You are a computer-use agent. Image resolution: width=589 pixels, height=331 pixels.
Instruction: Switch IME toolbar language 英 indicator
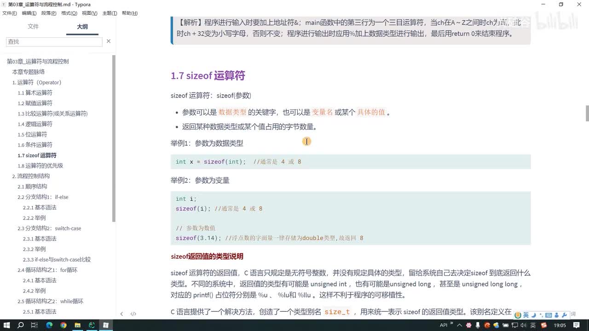point(526,315)
